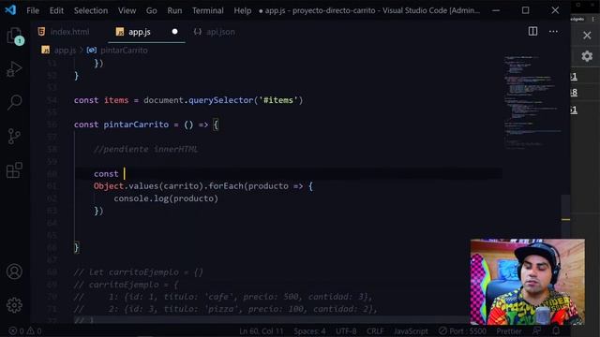Change encoding via UTF-8 status item
The width and height of the screenshot is (600, 337).
coord(346,330)
